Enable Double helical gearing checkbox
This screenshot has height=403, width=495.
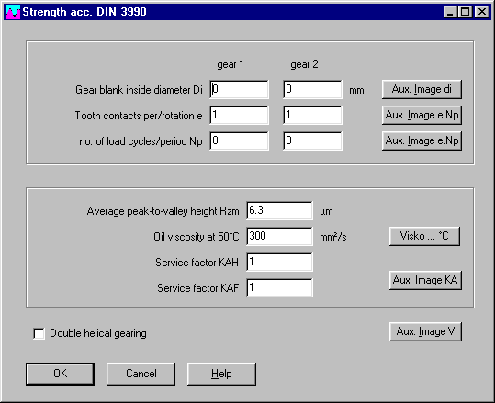click(39, 333)
